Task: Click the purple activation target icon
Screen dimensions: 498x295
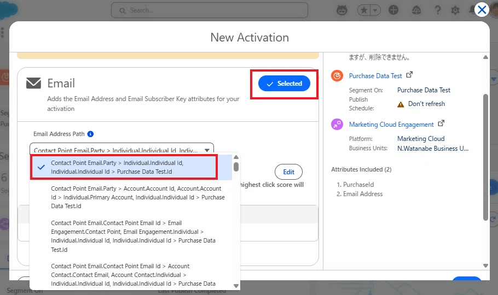Action: tap(337, 124)
